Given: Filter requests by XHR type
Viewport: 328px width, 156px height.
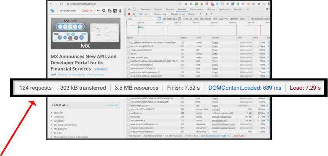Looking at the screenshot, I should pyautogui.click(x=185, y=19).
